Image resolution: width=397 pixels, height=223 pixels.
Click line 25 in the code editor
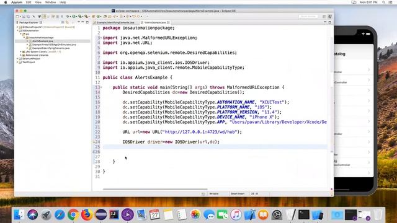215,147
